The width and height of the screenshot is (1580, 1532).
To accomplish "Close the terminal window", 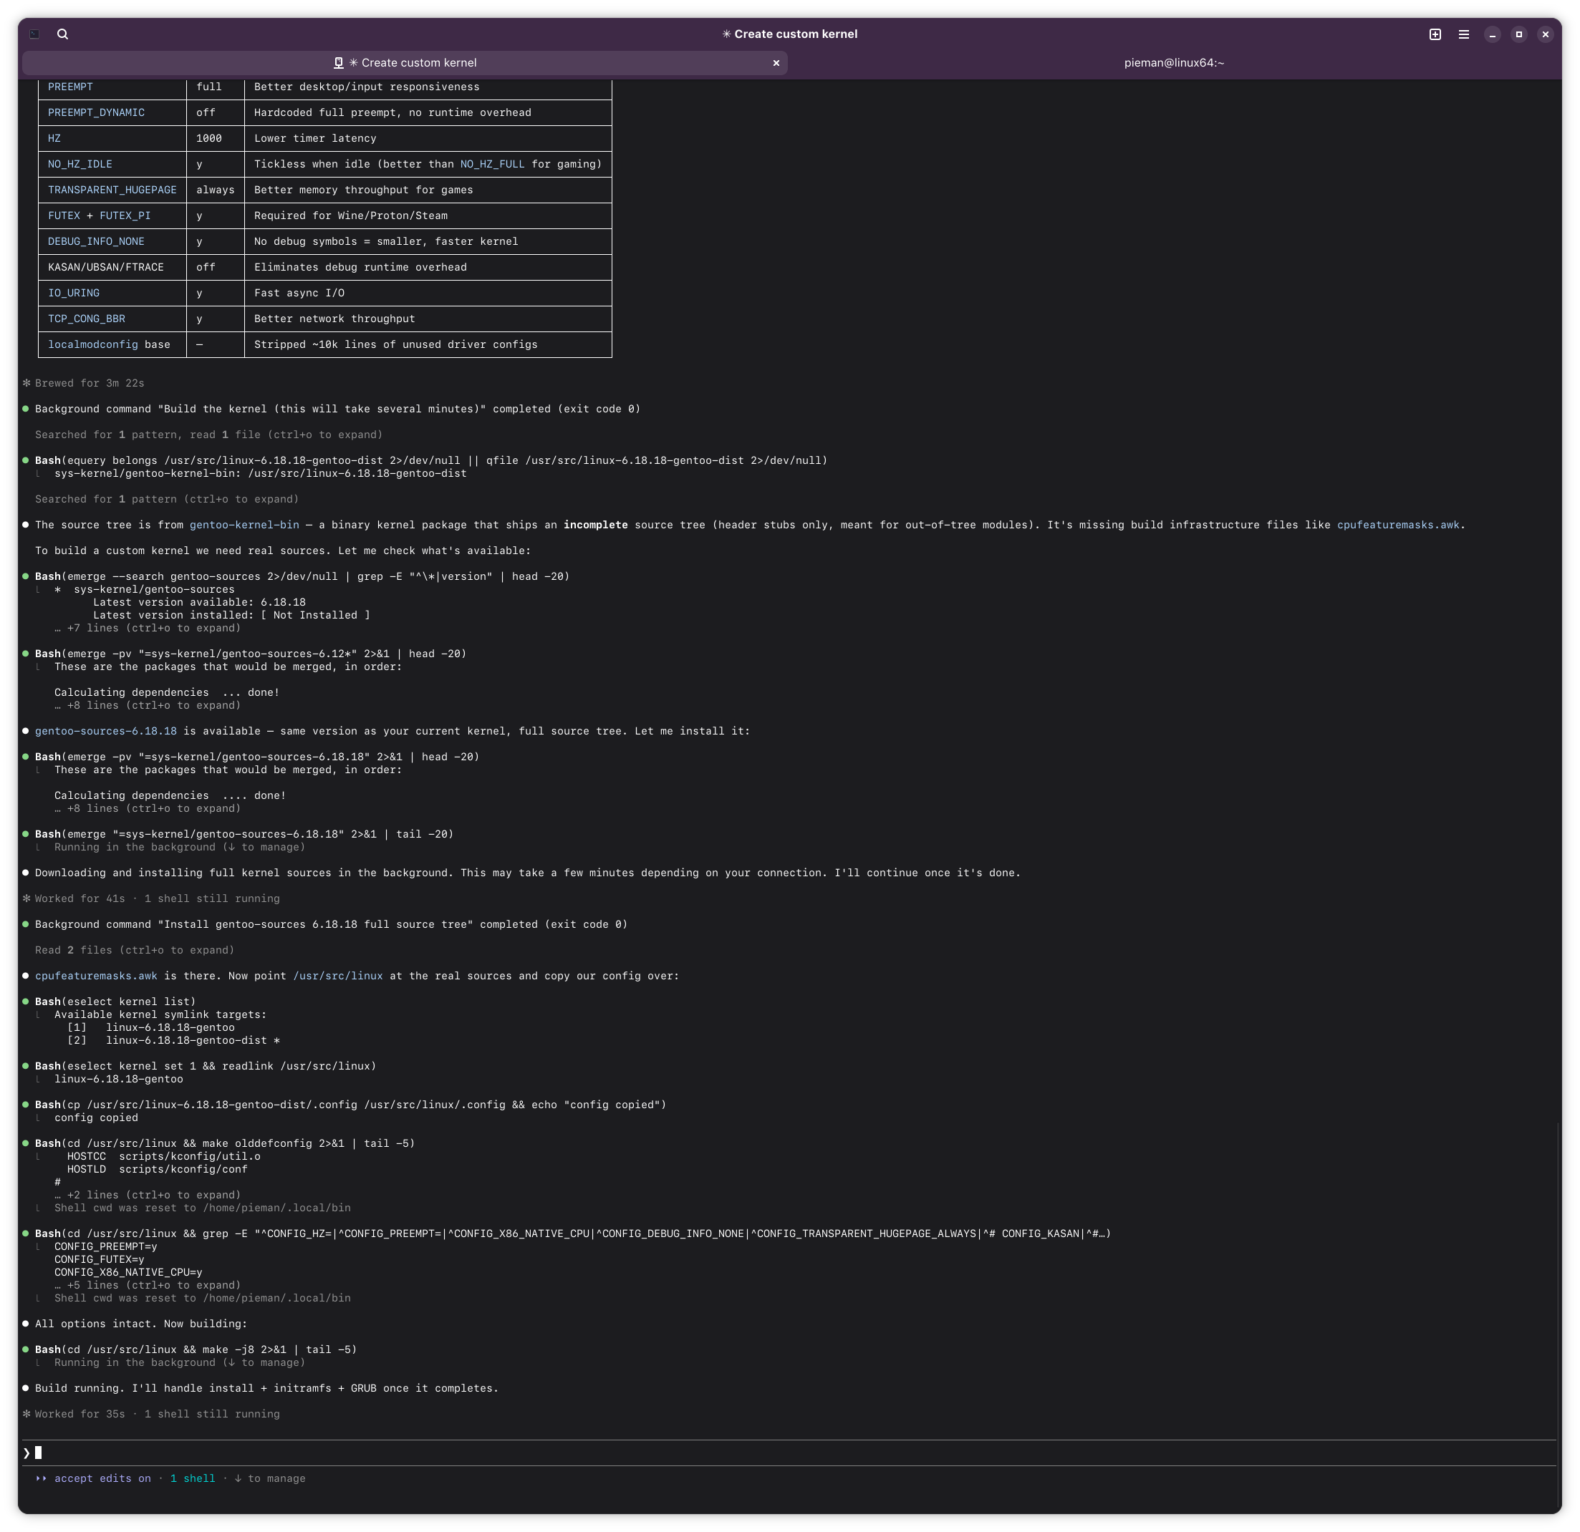I will click(1544, 34).
